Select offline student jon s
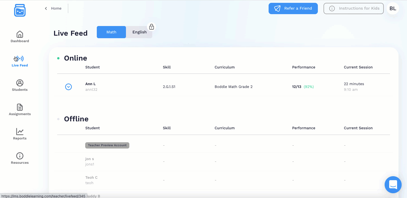Screen dimensions: 407x198 point(89,159)
